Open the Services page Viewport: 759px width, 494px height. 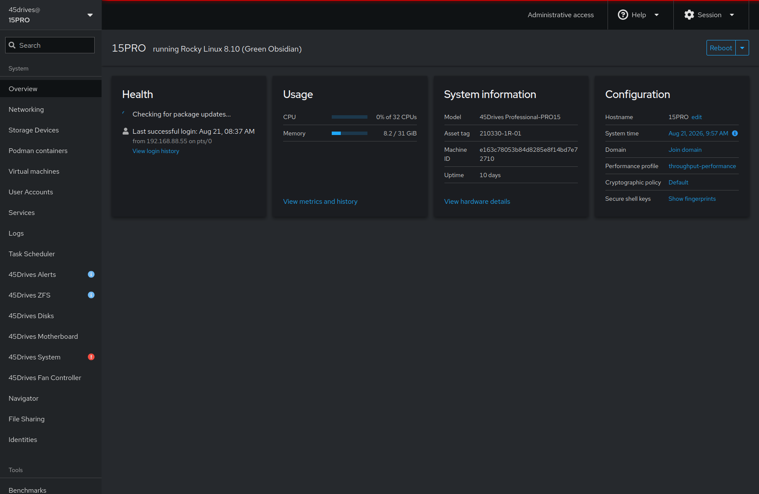[x=51, y=212]
